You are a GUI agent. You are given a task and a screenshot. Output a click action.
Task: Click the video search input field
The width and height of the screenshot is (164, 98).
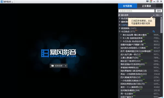tap(136, 11)
